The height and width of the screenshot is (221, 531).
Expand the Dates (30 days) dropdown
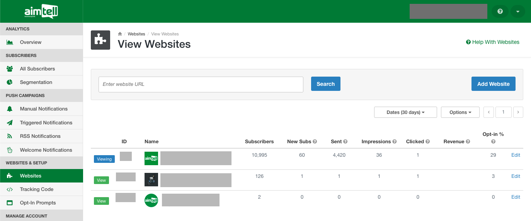tap(405, 112)
